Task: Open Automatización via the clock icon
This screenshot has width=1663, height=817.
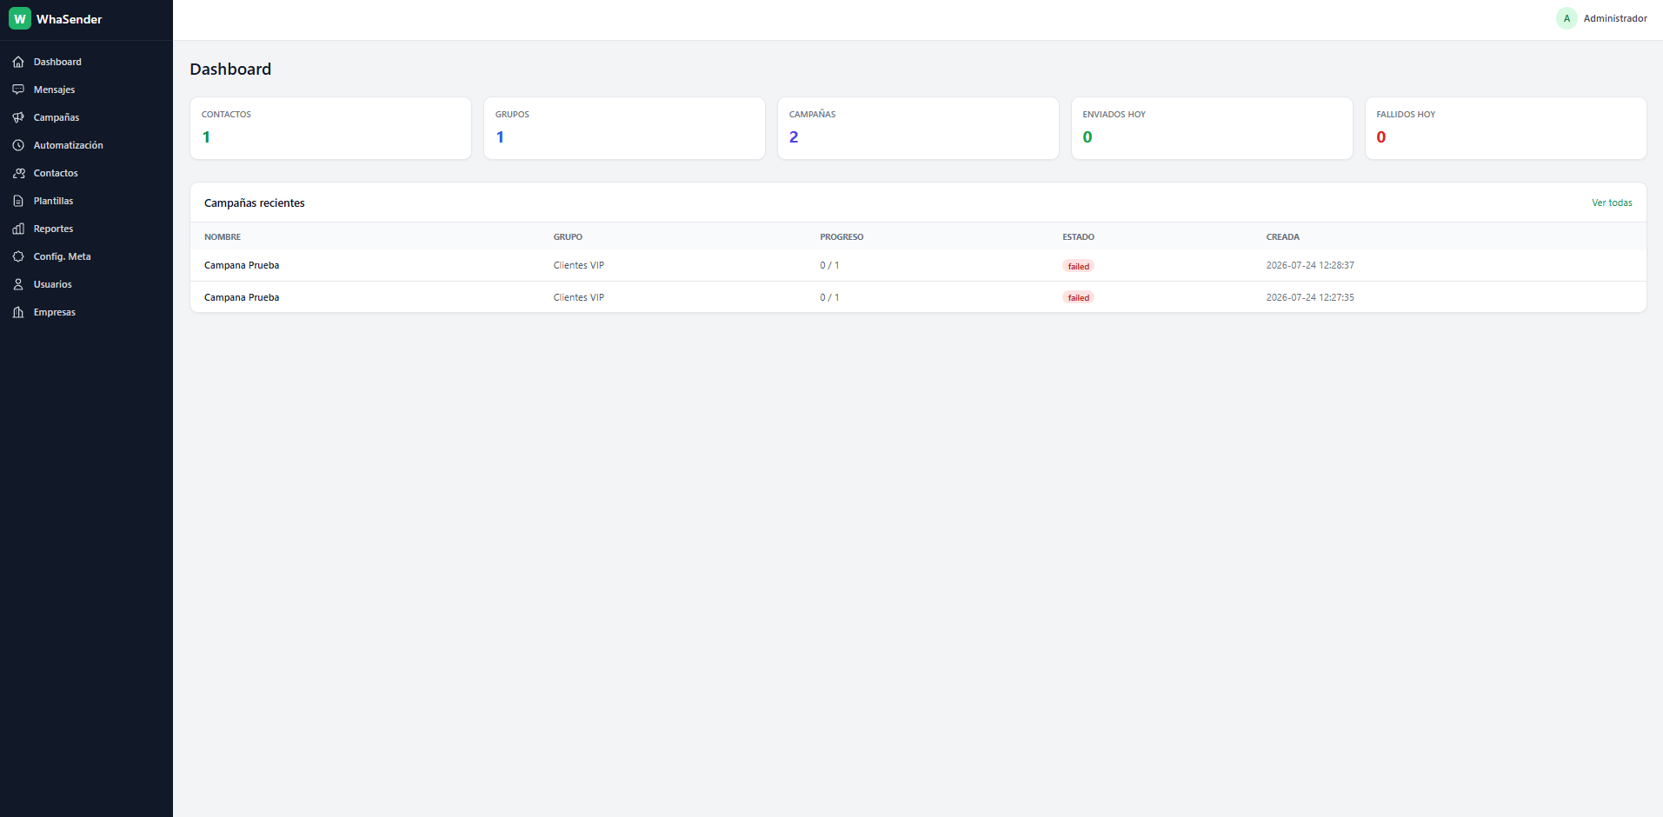Action: click(18, 145)
